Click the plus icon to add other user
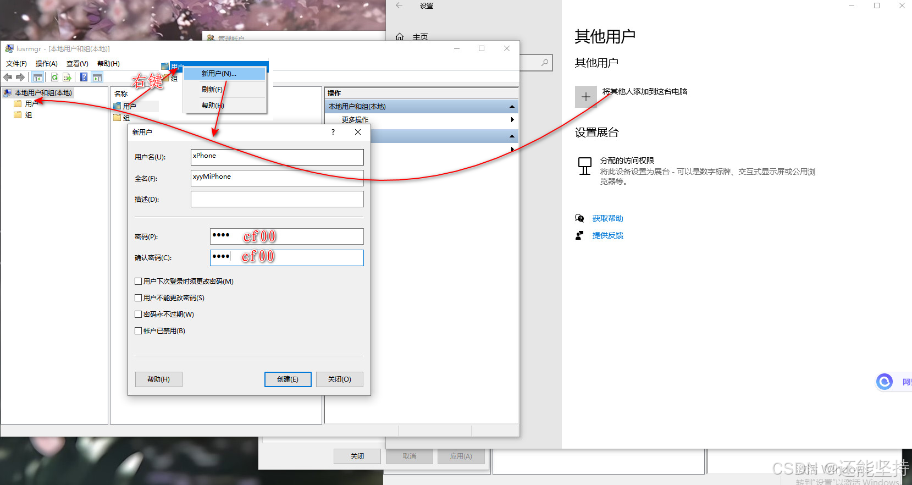912x485 pixels. 586,97
